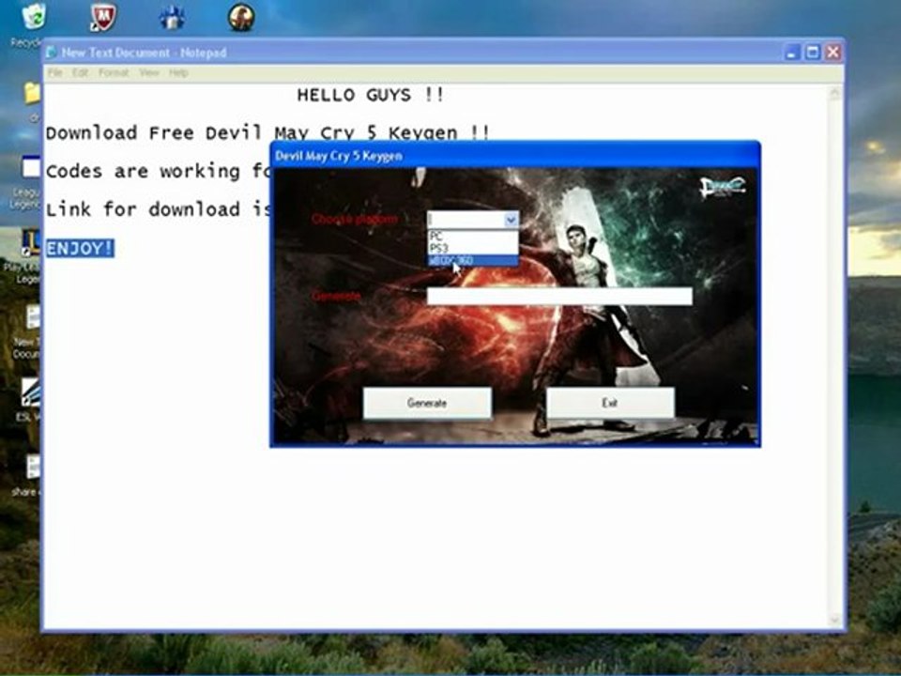Image resolution: width=901 pixels, height=676 pixels.
Task: Click the Notepad scrollbar up arrow
Action: tap(835, 92)
